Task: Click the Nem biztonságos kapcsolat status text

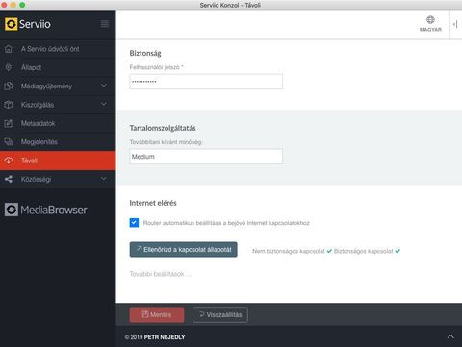Action: point(289,251)
